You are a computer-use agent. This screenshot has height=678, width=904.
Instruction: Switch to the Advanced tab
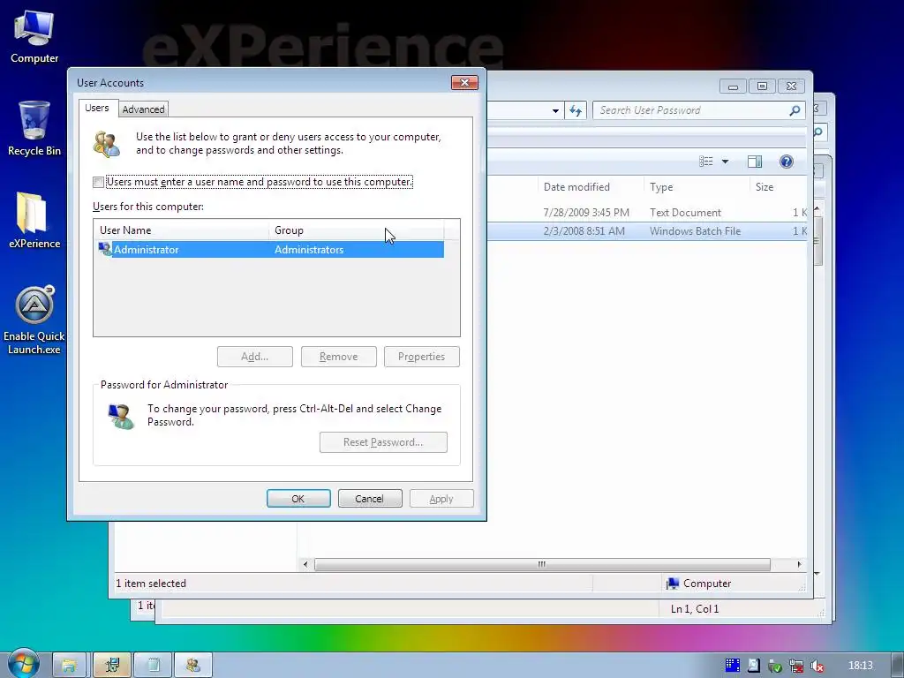[144, 109]
